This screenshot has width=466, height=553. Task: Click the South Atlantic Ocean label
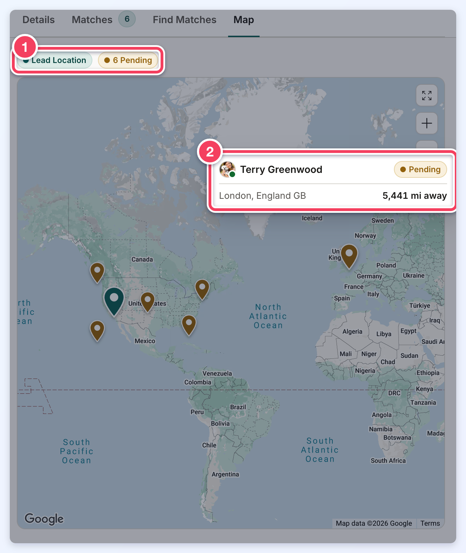[x=320, y=450]
